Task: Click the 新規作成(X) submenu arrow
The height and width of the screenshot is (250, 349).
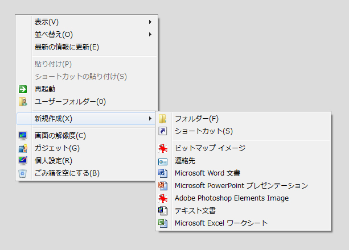Action: point(150,119)
